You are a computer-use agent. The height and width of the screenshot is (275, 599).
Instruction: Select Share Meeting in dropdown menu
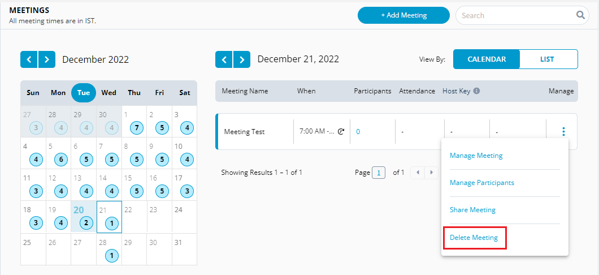472,210
